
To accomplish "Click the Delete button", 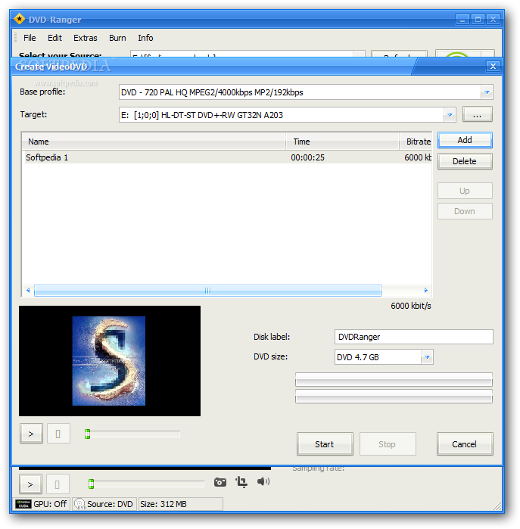I will tap(465, 161).
